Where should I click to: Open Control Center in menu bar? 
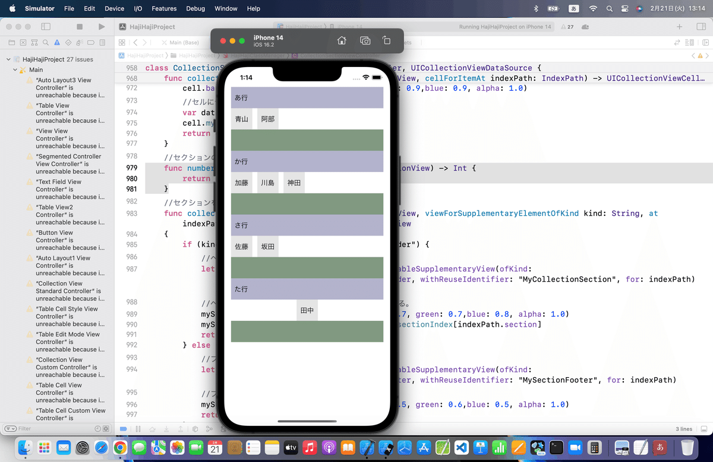[x=624, y=8]
